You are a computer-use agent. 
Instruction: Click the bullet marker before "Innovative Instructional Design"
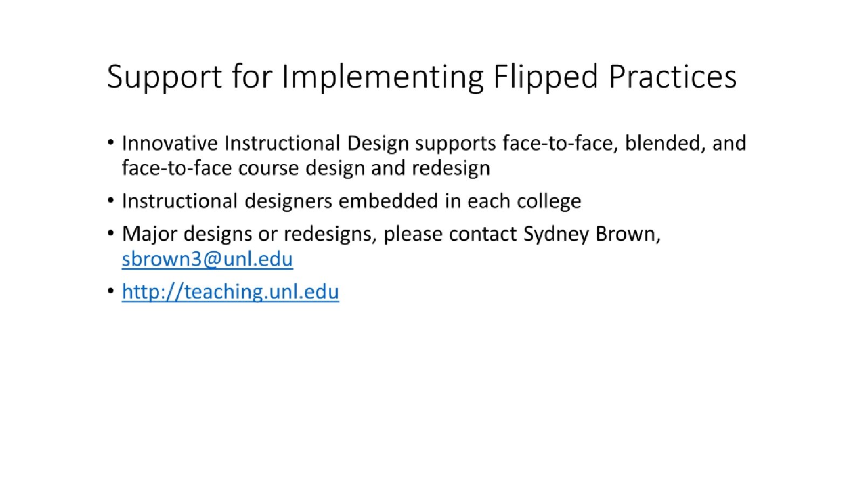click(x=111, y=143)
